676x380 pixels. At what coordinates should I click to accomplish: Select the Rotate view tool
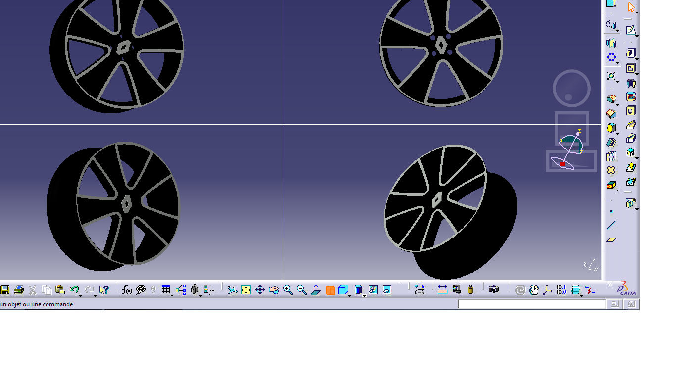(x=274, y=290)
